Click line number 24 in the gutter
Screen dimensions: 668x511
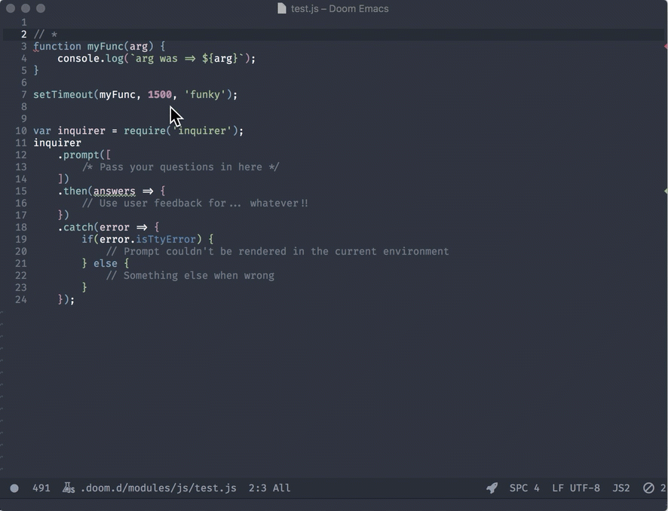pyautogui.click(x=21, y=300)
